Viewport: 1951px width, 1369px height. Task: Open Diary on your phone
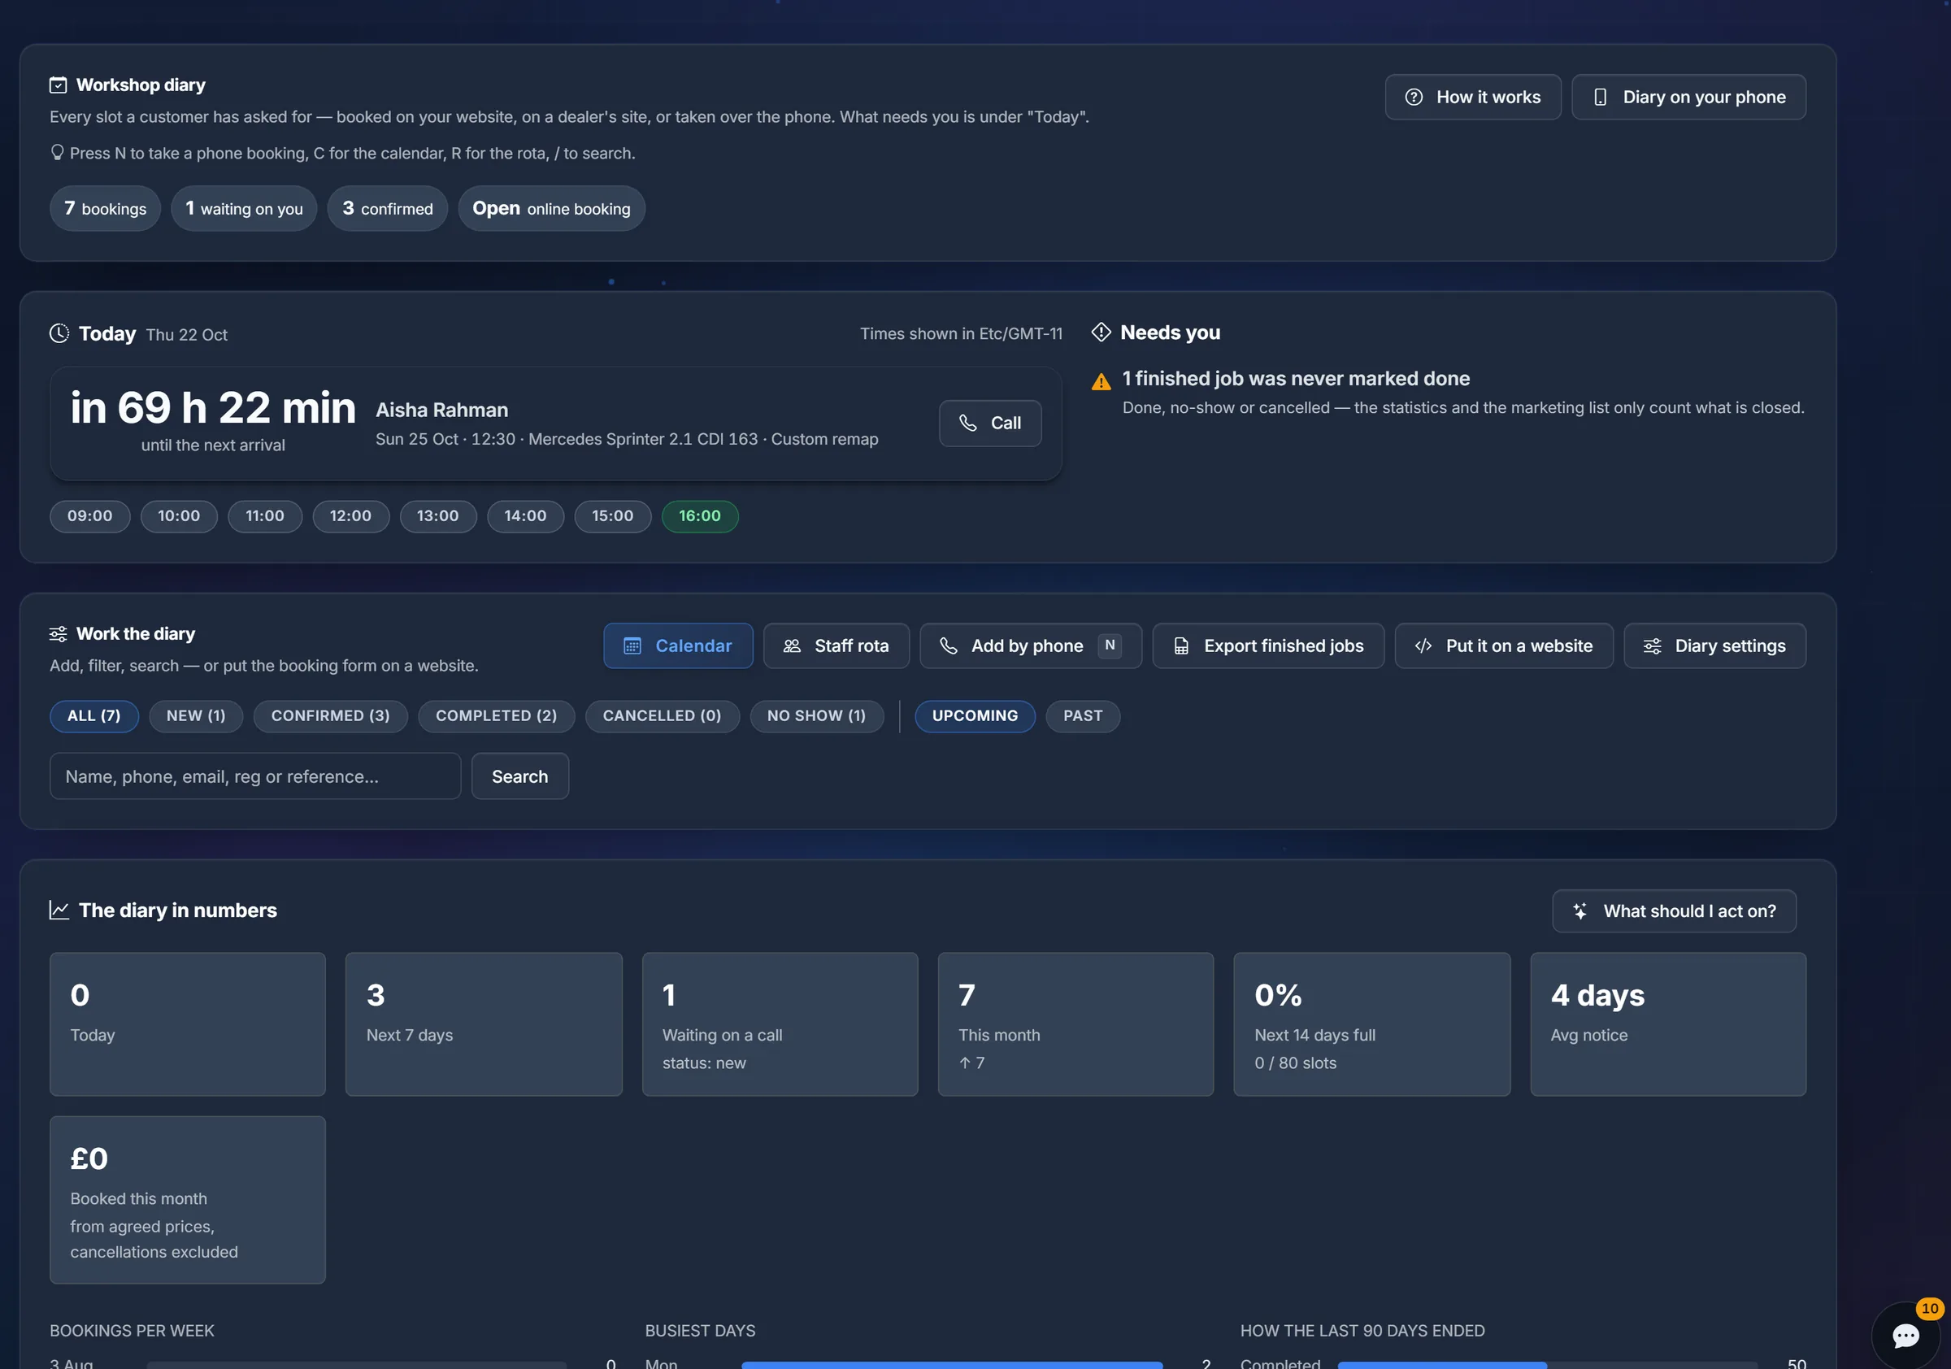point(1688,97)
